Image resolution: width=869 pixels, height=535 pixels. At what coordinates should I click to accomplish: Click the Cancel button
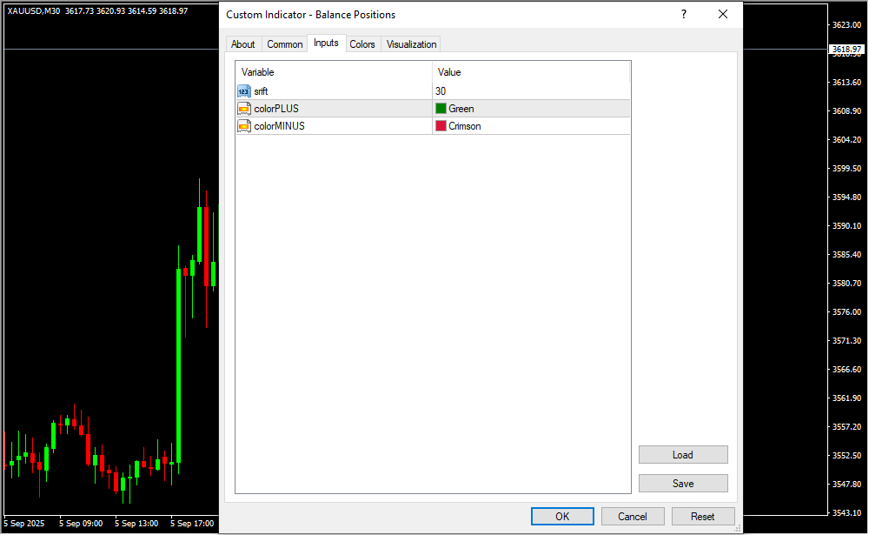click(x=633, y=517)
